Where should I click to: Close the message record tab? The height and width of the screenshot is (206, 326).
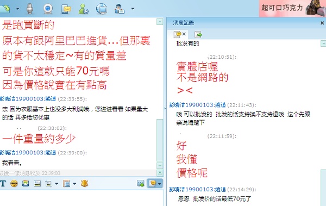point(184,34)
